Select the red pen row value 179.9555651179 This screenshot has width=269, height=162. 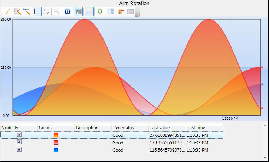[167, 142]
